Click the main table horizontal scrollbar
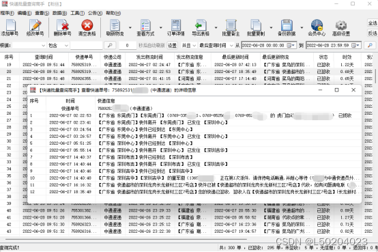The height and width of the screenshot is (252, 378). (x=126, y=240)
